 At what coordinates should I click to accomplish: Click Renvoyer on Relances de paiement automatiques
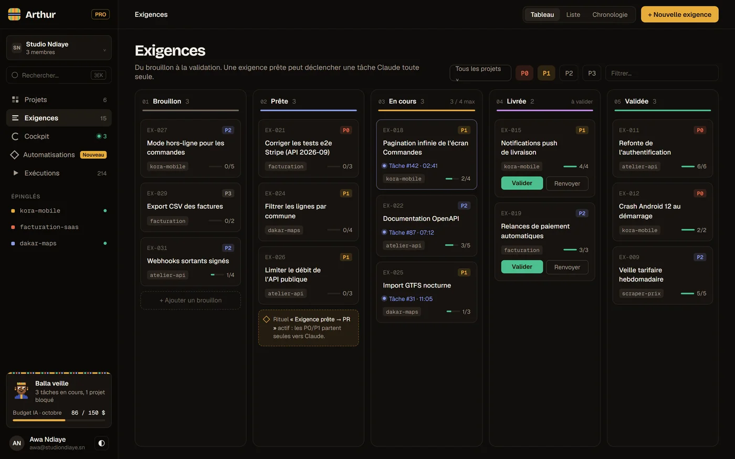point(567,267)
